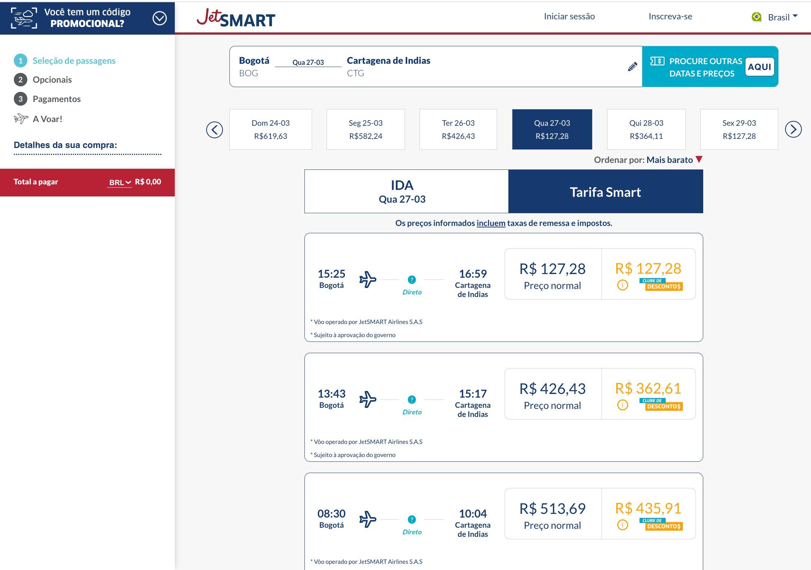
Task: Select the Dom 24-03 date tab
Action: [x=271, y=129]
